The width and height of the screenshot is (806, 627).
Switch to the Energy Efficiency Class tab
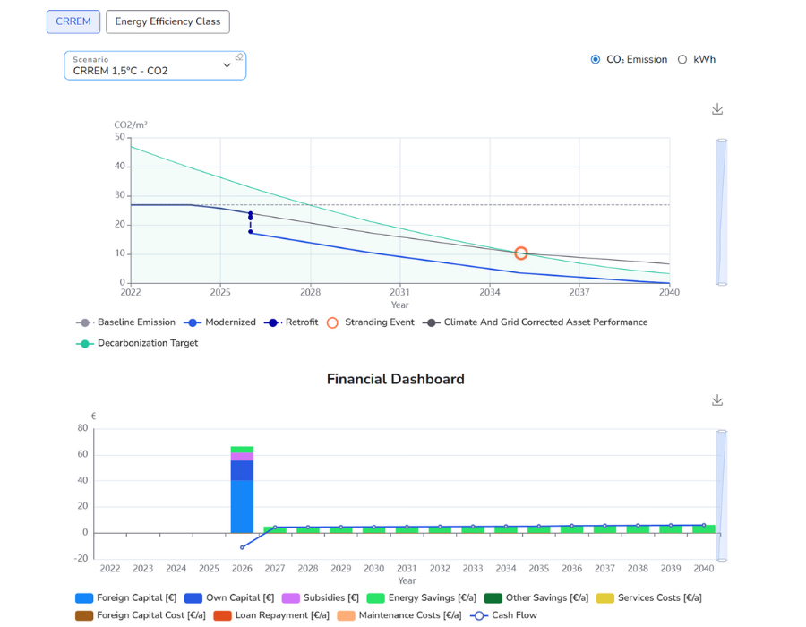167,21
